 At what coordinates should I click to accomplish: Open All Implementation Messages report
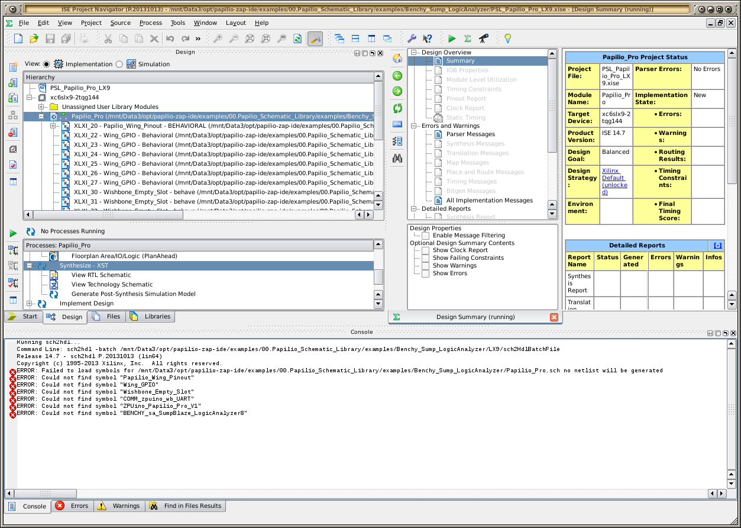coord(489,200)
